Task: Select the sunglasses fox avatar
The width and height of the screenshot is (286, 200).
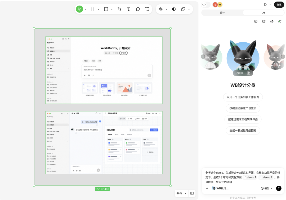Action: pyautogui.click(x=212, y=57)
